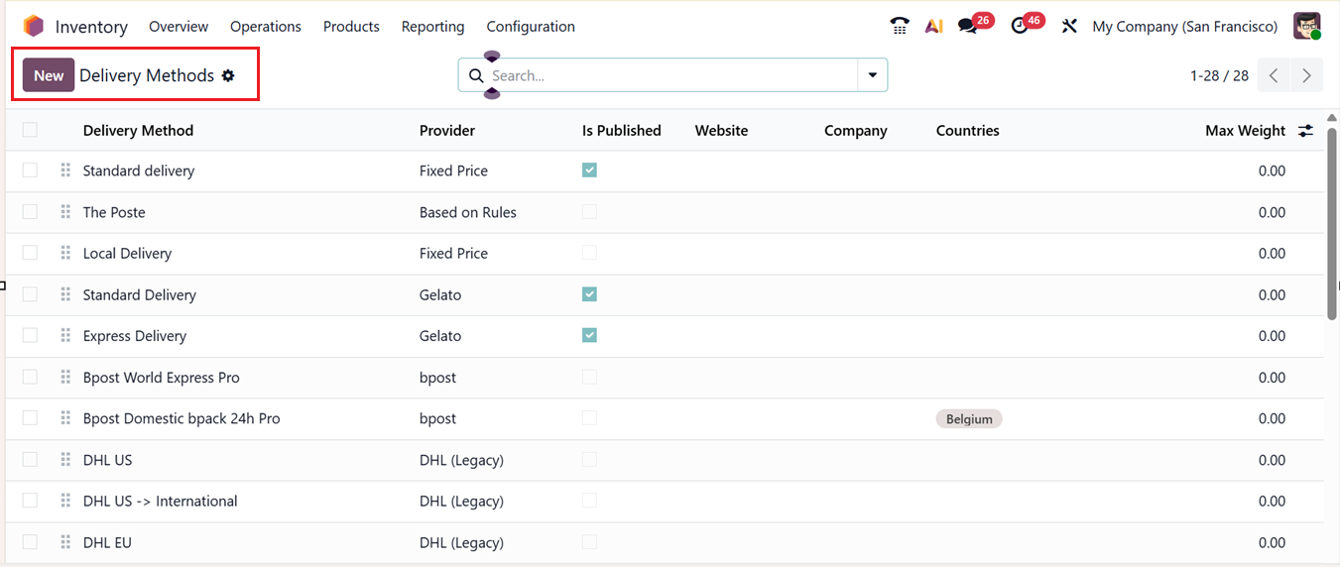Click the drag handle for The Poste

click(65, 212)
